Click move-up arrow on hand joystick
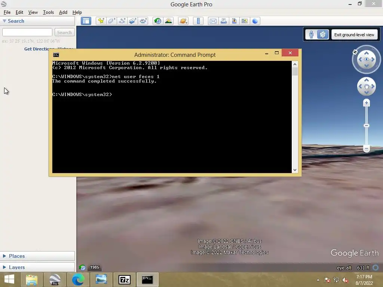Viewport: 383px width, 287px height. point(367,80)
